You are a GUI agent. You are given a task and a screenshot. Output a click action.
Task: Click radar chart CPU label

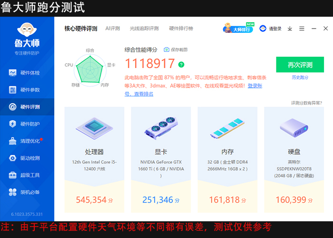[x=69, y=65]
